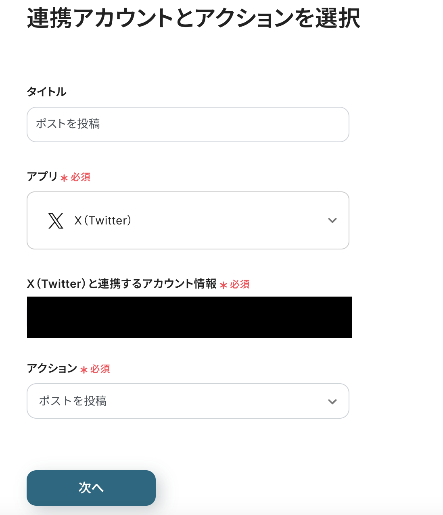Click the 必須 tag next to アプリ
Viewport: 443px width, 515px height.
coord(81,177)
